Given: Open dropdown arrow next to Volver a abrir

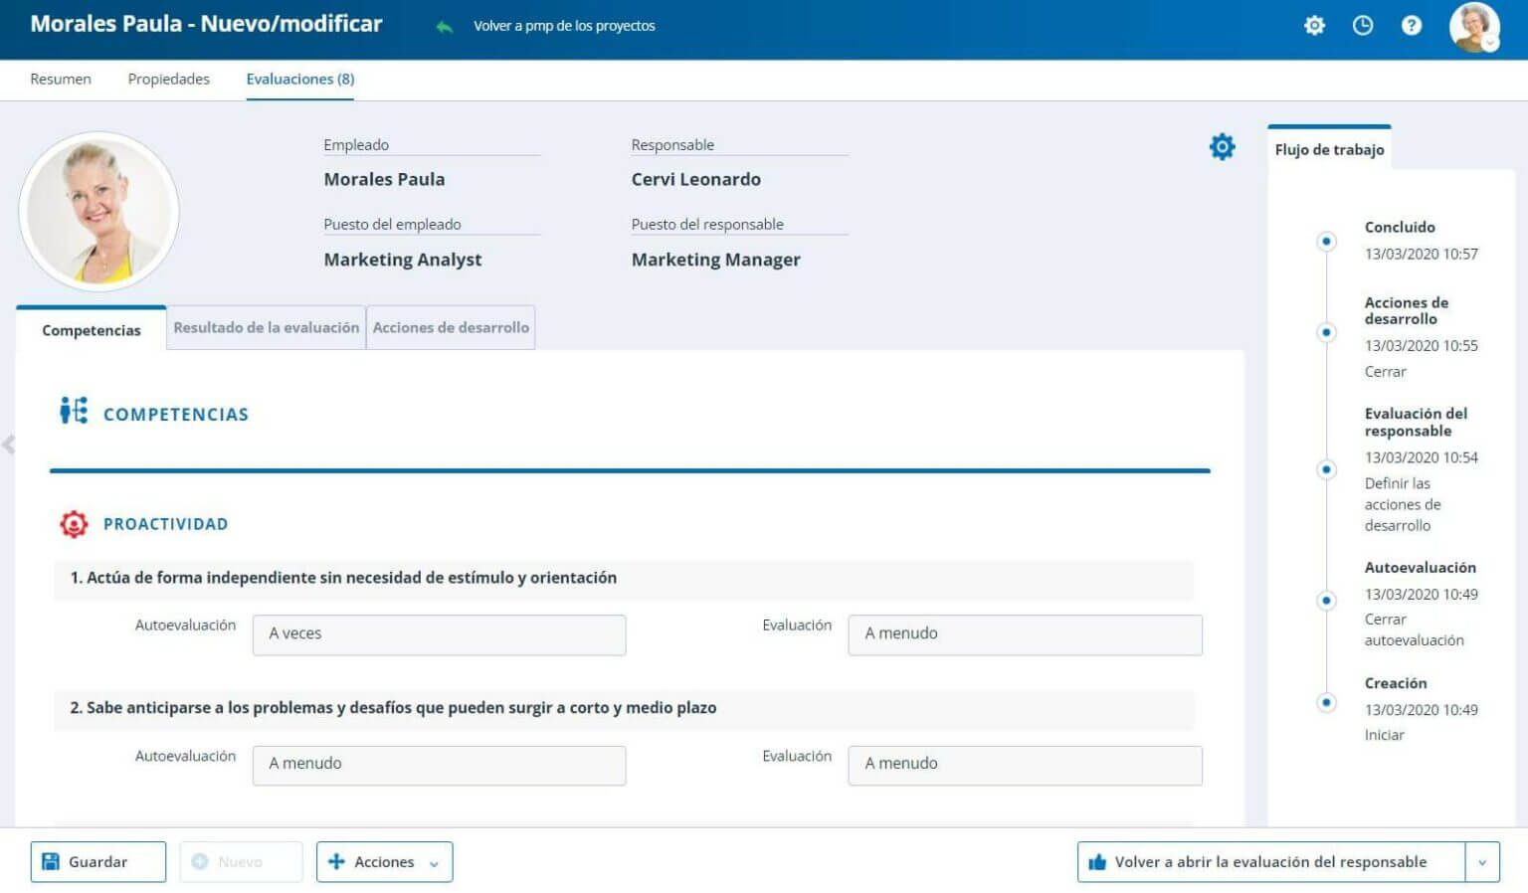Looking at the screenshot, I should coord(1481,862).
